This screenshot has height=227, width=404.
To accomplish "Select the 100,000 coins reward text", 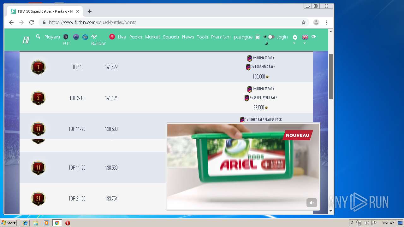I will [258, 77].
